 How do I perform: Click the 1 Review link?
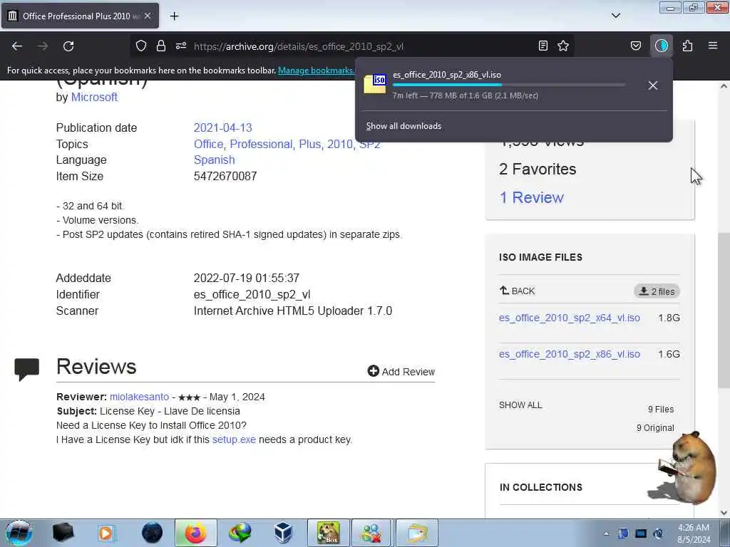531,198
